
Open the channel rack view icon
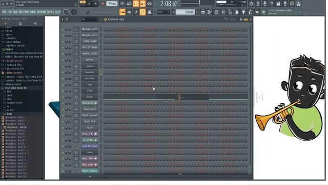pos(216,12)
